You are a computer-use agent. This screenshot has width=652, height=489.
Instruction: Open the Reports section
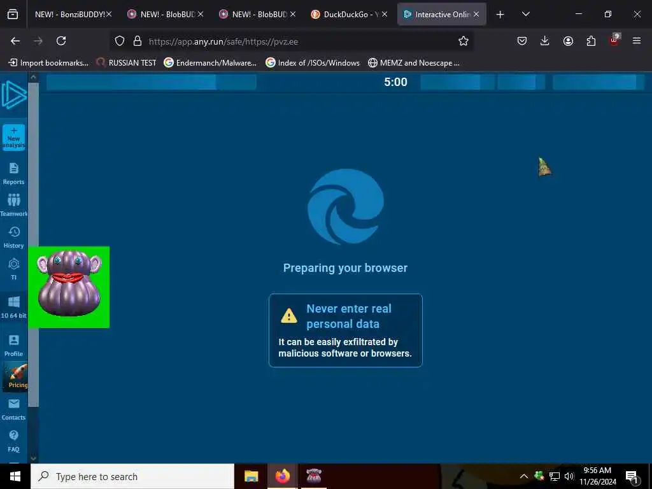[x=14, y=173]
